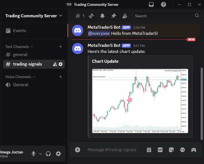Open Omega Joctan user profile panel
This screenshot has height=164, width=204.
click(12, 154)
